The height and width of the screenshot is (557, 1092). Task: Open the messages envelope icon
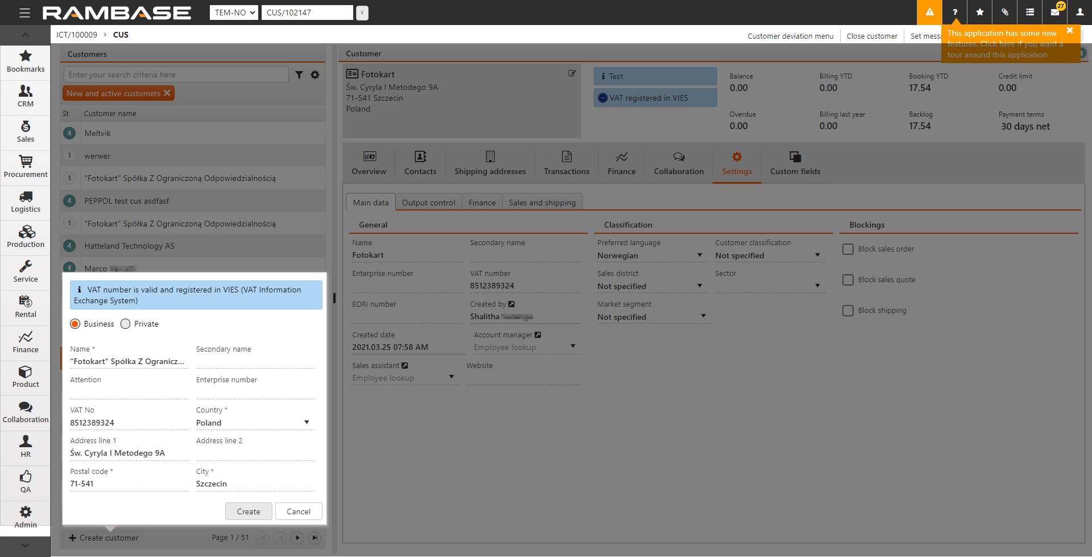(x=1055, y=13)
